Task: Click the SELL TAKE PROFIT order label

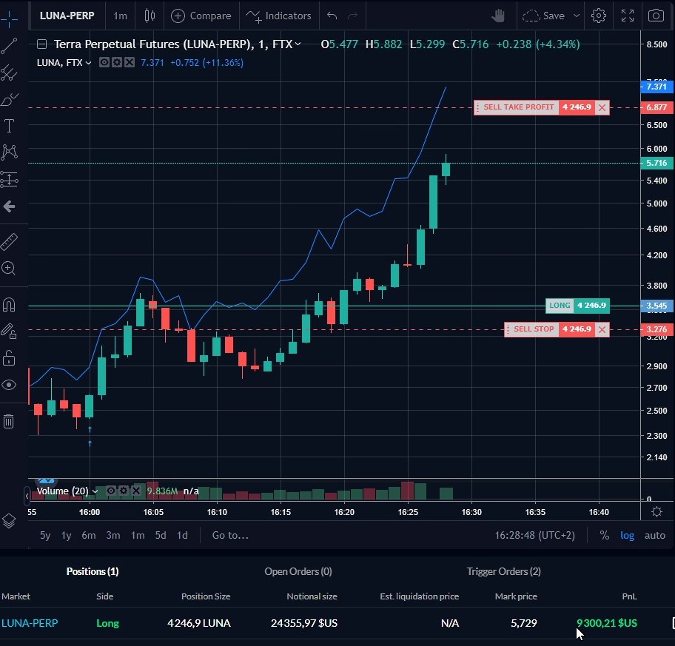Action: (518, 107)
